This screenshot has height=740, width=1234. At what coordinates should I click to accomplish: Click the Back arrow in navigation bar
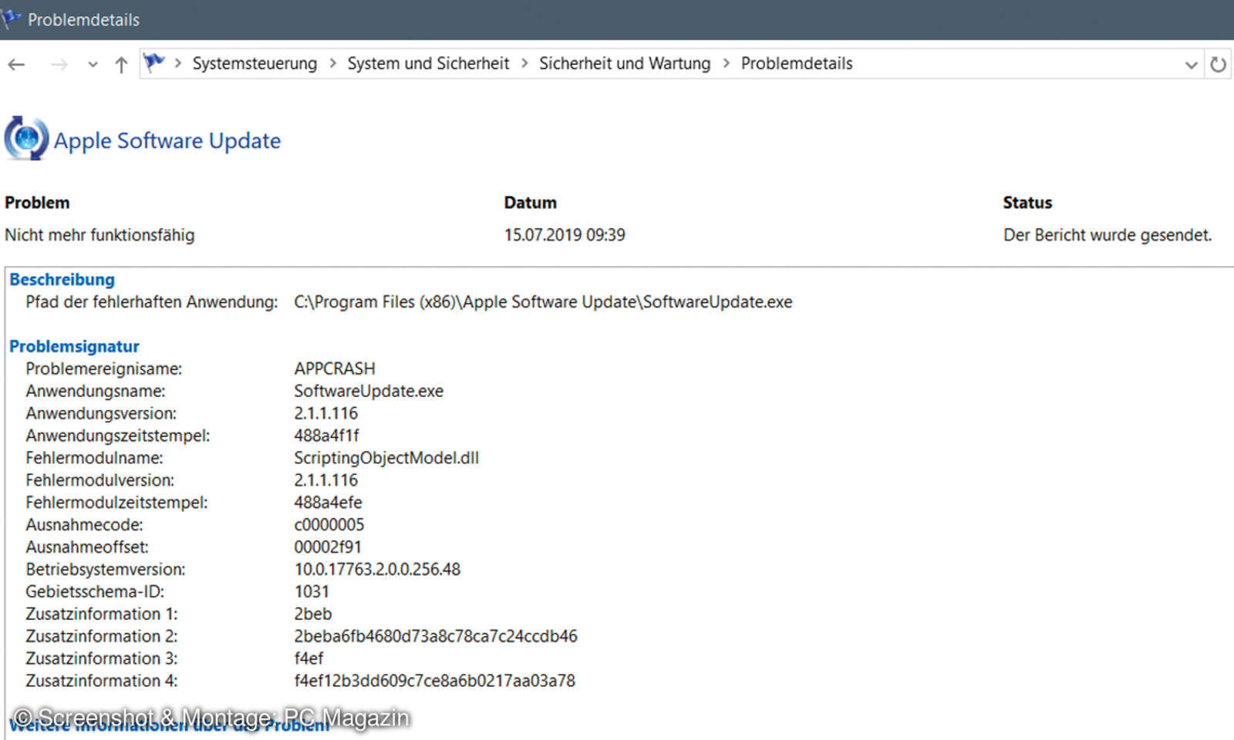(16, 65)
